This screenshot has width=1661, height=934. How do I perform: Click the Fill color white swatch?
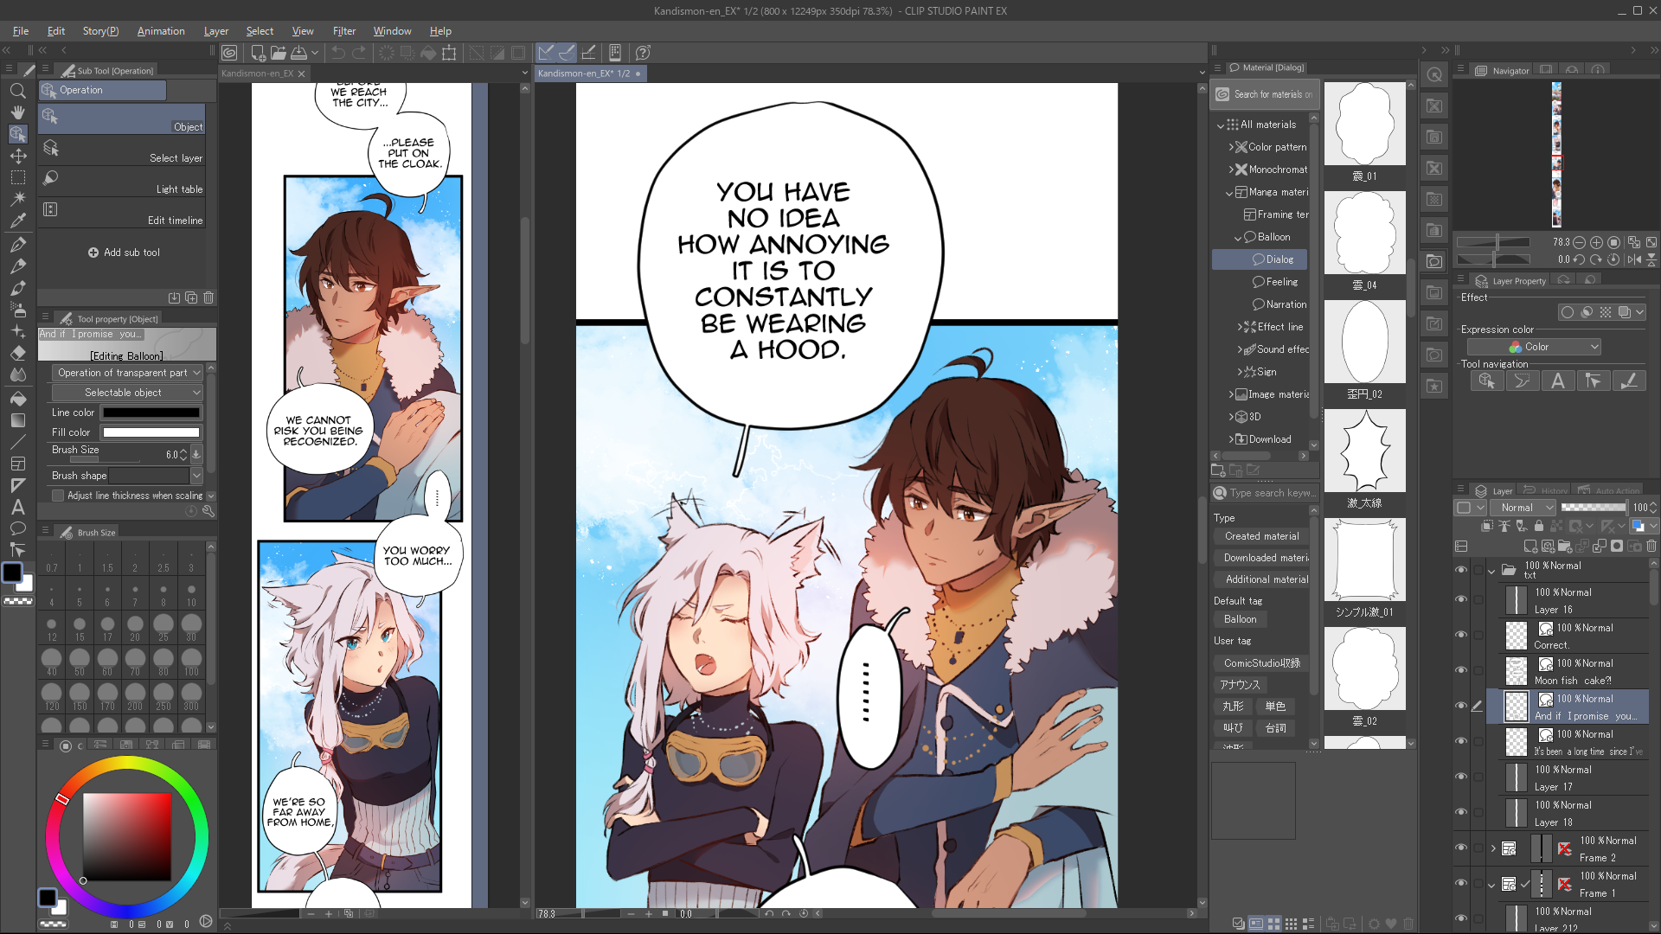151,432
